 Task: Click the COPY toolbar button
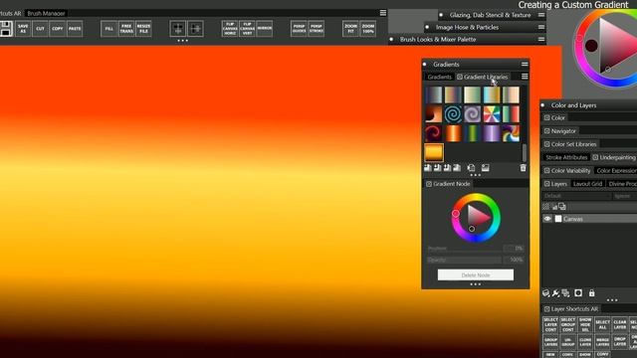pos(58,29)
